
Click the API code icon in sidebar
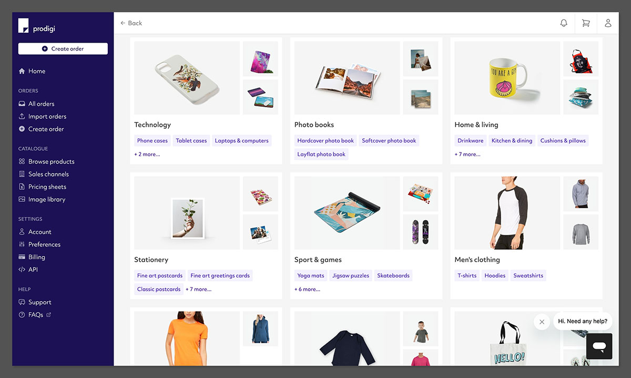point(22,269)
